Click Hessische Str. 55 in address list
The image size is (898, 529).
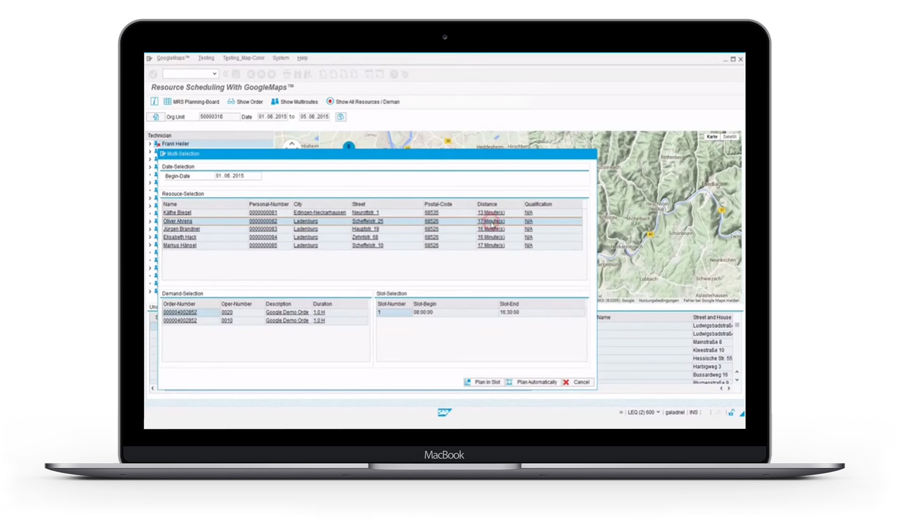(x=712, y=358)
